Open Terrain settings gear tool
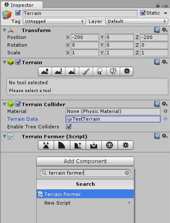Image resolution: width=170 pixels, height=223 pixels. [127, 71]
